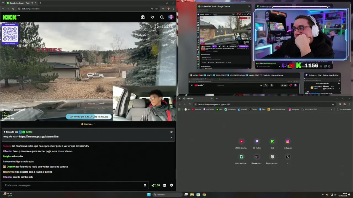Open Chrome from the taskbar
The width and height of the screenshot is (353, 198).
click(x=204, y=194)
